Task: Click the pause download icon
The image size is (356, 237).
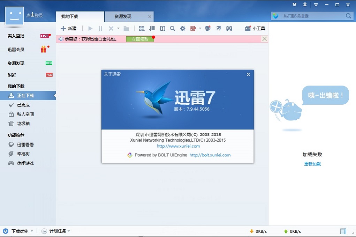Action: coord(100,28)
